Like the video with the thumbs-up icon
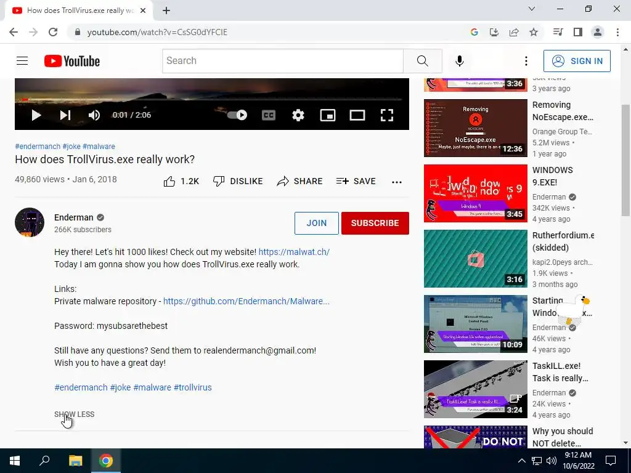Image resolution: width=631 pixels, height=473 pixels. (x=169, y=182)
